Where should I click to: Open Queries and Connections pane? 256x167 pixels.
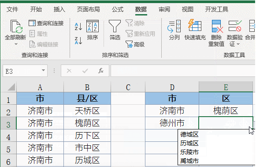(46, 23)
